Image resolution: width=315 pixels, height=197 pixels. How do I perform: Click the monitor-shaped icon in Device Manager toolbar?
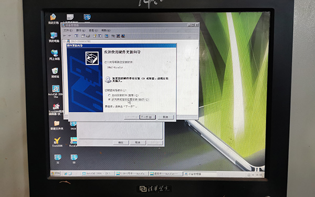[107, 36]
